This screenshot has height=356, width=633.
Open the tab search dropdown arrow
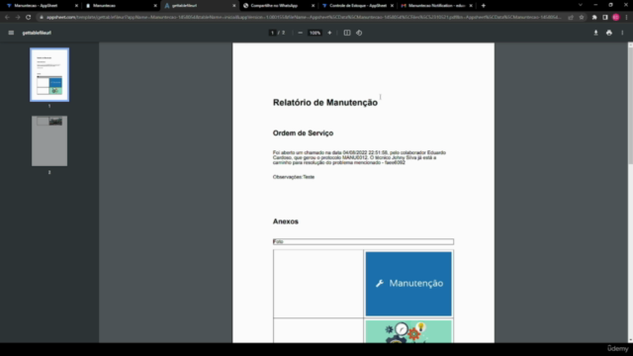click(x=581, y=5)
